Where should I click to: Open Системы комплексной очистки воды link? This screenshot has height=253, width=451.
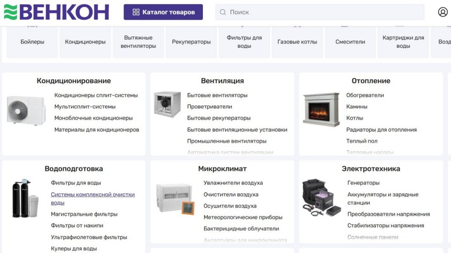click(93, 199)
